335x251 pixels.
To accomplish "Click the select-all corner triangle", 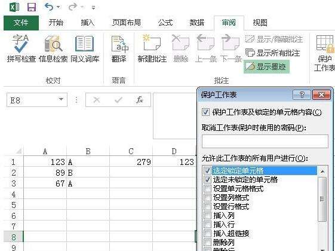I will (x=19, y=151).
